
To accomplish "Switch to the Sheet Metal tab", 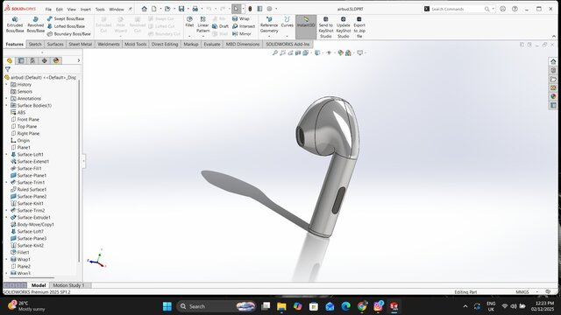I will coord(80,45).
